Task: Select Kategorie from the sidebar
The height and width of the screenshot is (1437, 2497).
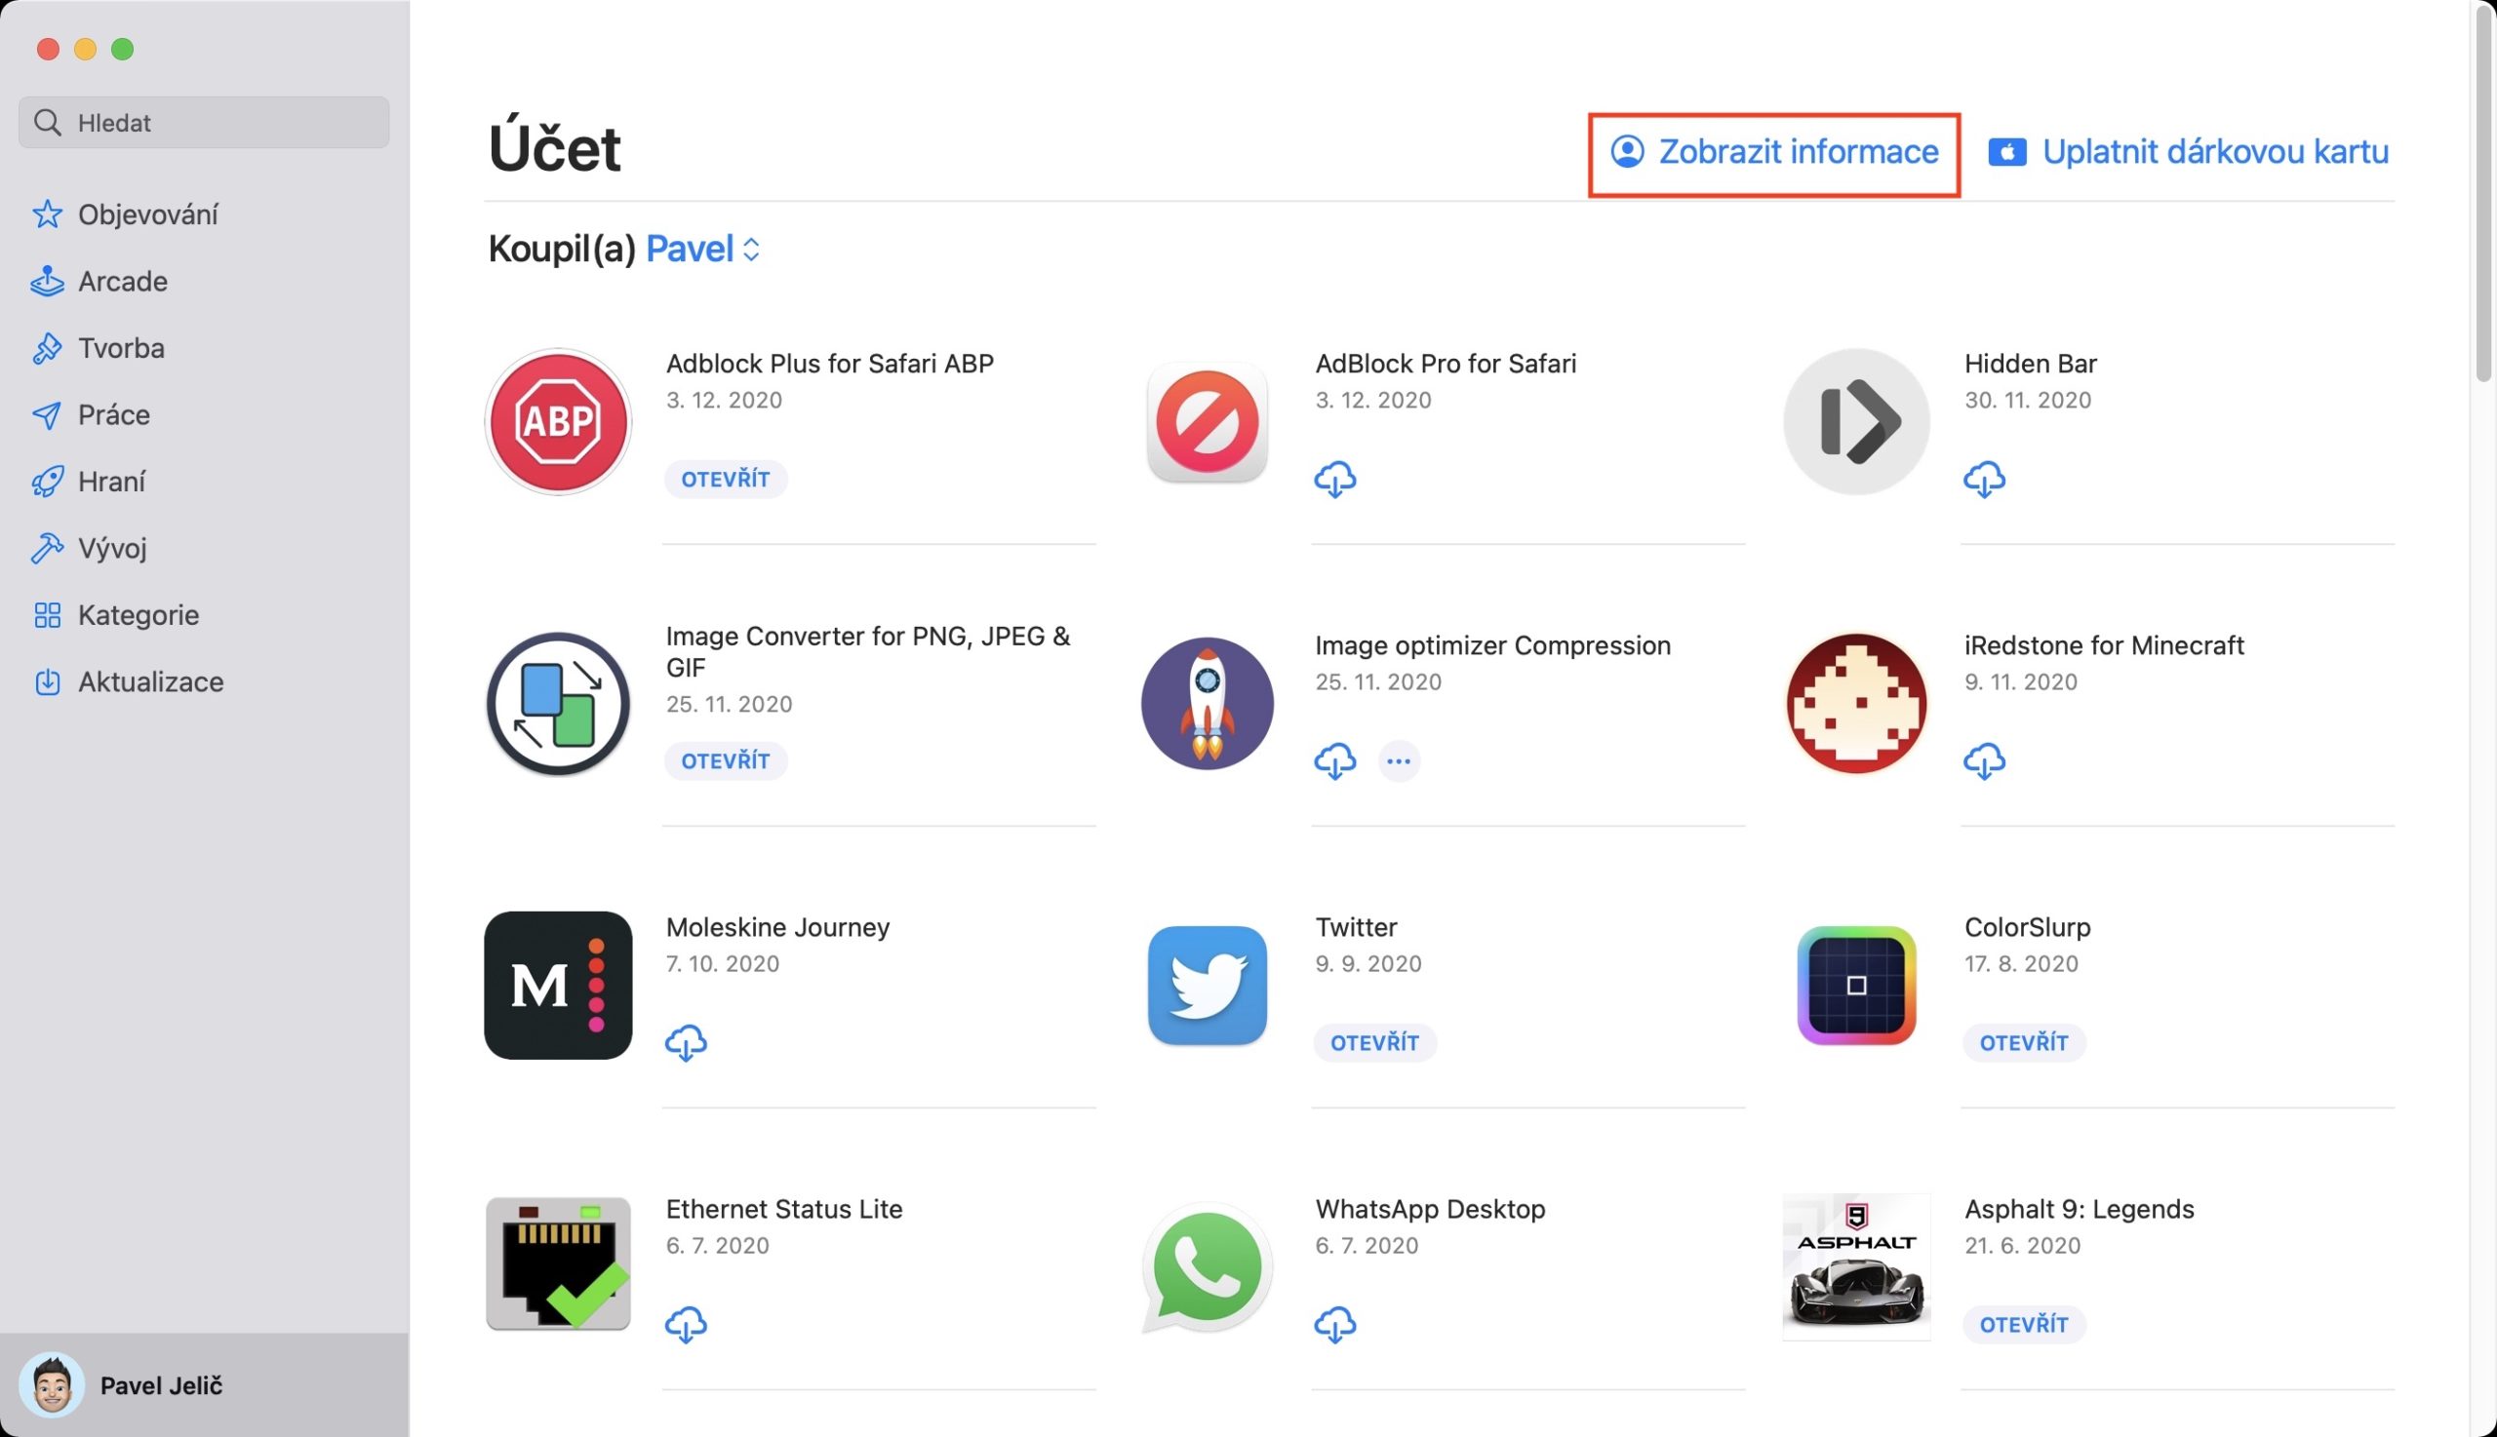Action: [x=139, y=615]
